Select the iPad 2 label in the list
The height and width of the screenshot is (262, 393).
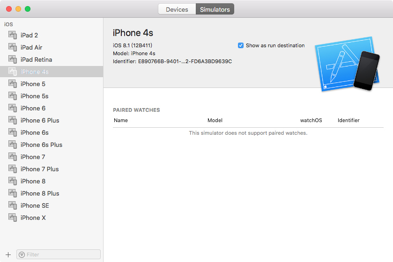coord(29,35)
